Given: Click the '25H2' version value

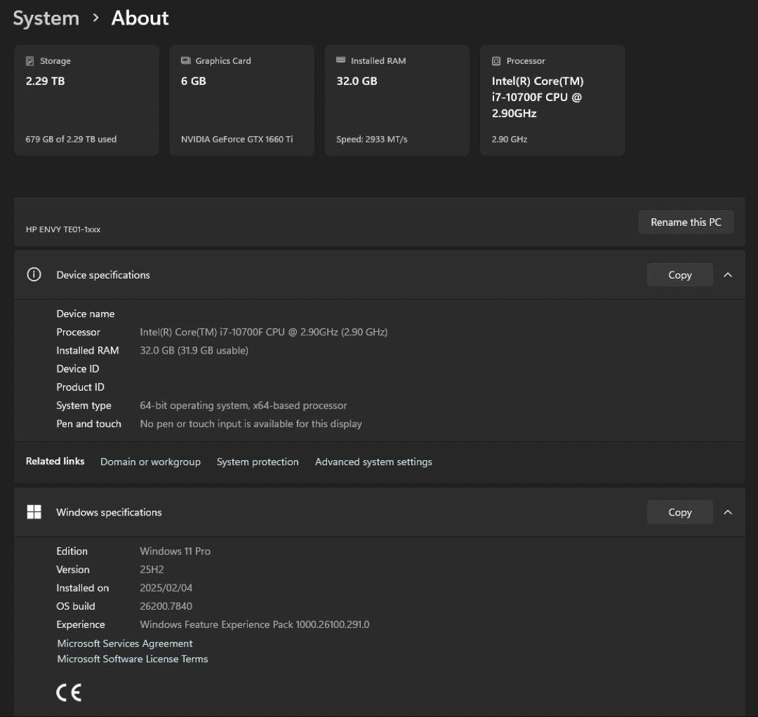Looking at the screenshot, I should pyautogui.click(x=152, y=569).
